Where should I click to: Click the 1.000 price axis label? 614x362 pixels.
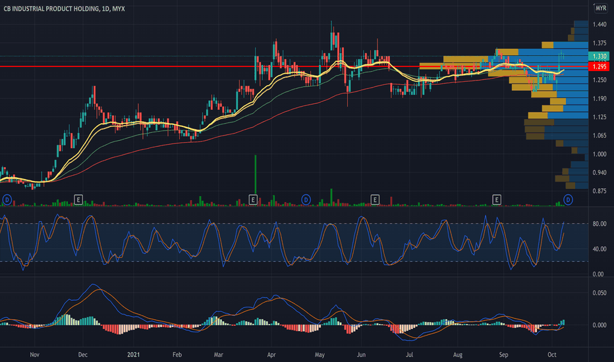(x=600, y=154)
